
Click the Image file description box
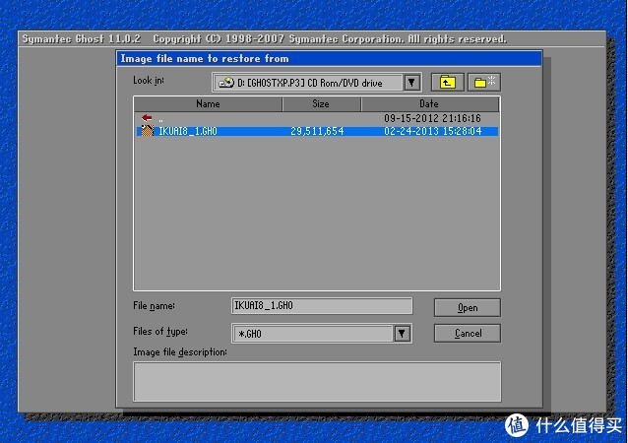[x=317, y=381]
